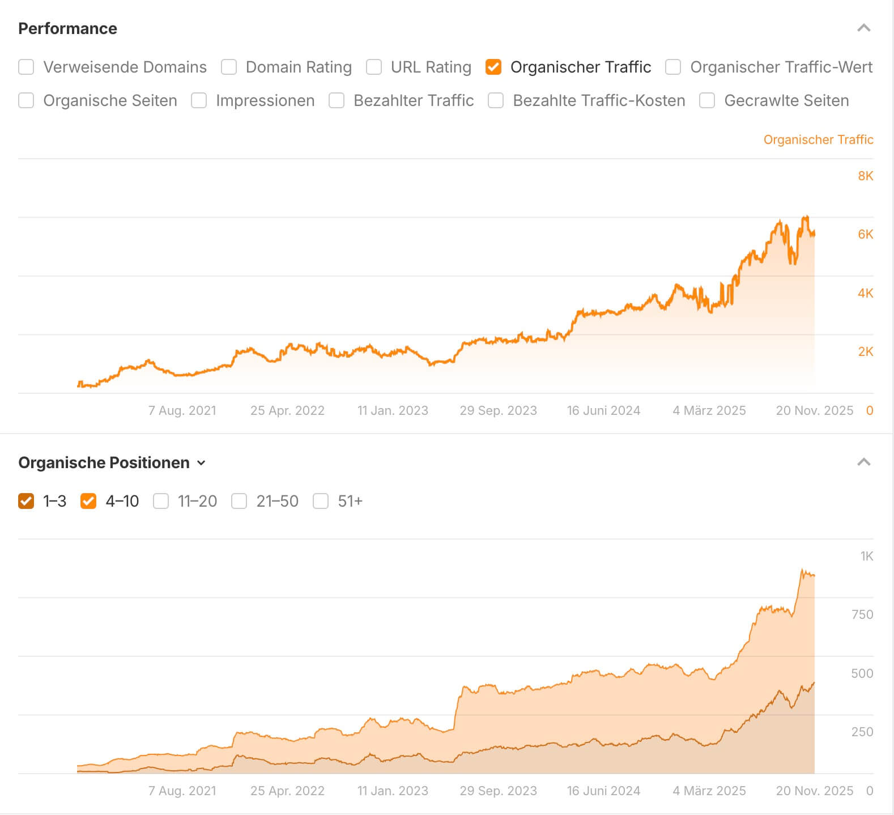Enable the Verweisende Domains checkbox
Screen dimensions: 894x815
(26, 67)
